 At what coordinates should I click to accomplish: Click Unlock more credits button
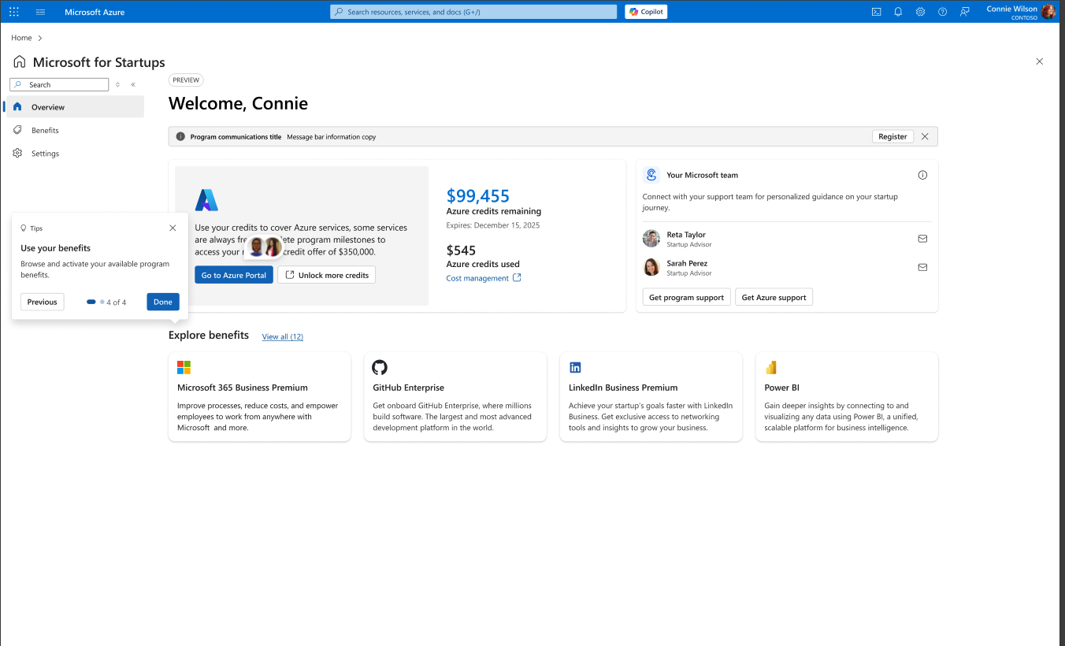[326, 275]
